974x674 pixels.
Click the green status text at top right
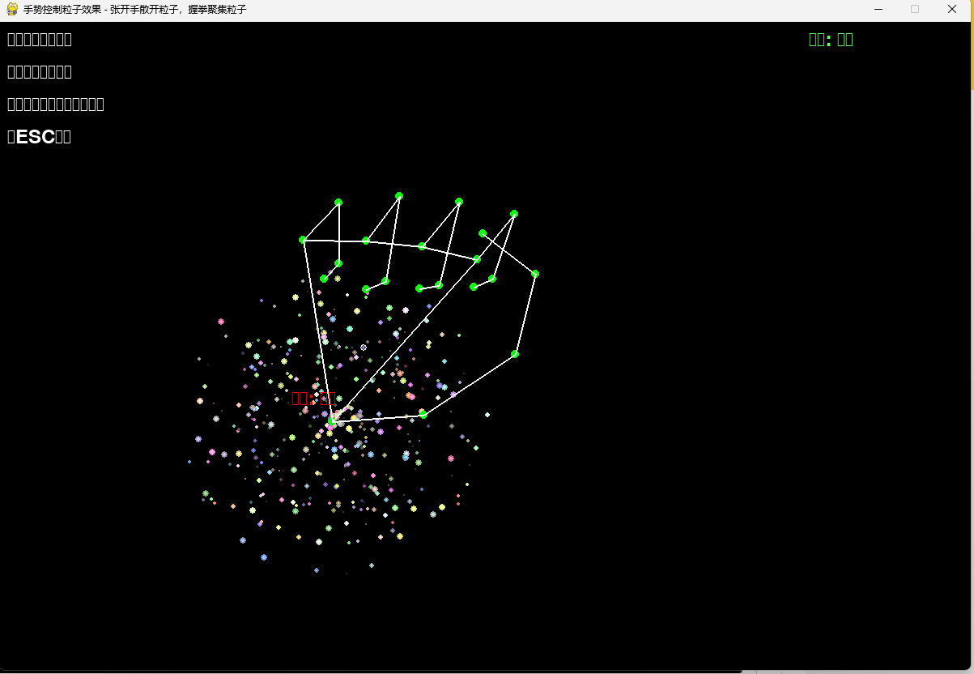pyautogui.click(x=831, y=40)
